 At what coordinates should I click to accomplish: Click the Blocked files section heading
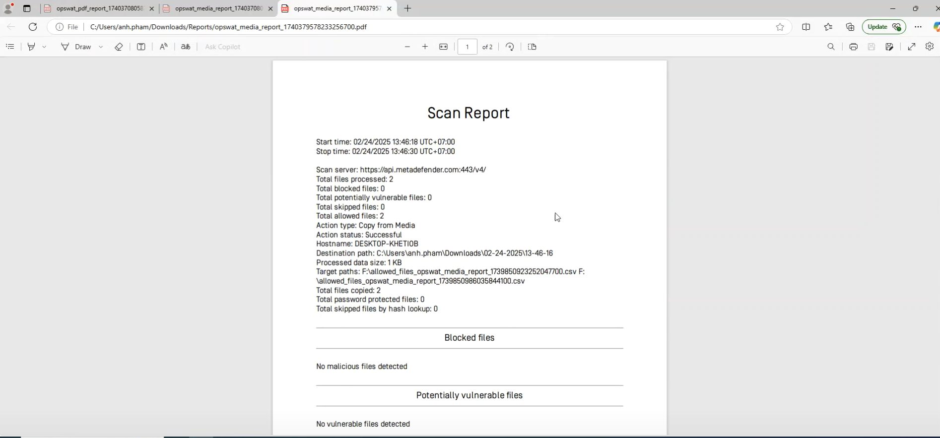point(470,338)
